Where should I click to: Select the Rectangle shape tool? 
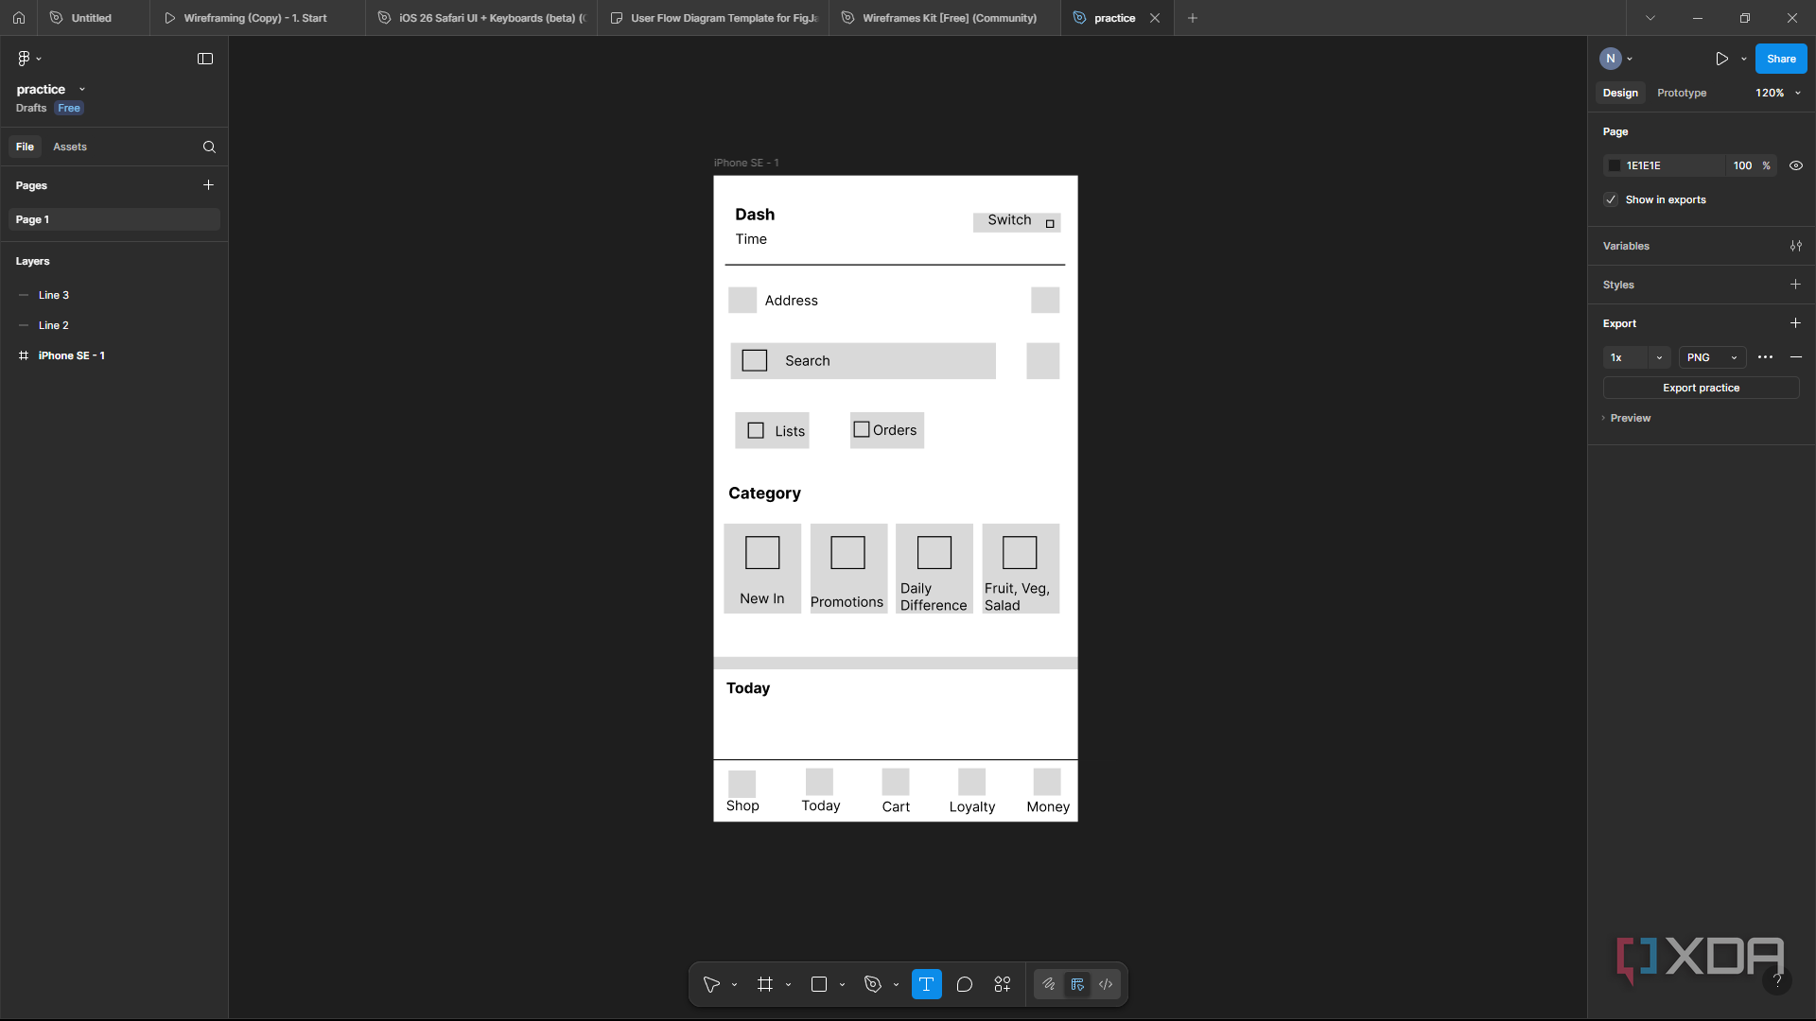coord(819,984)
